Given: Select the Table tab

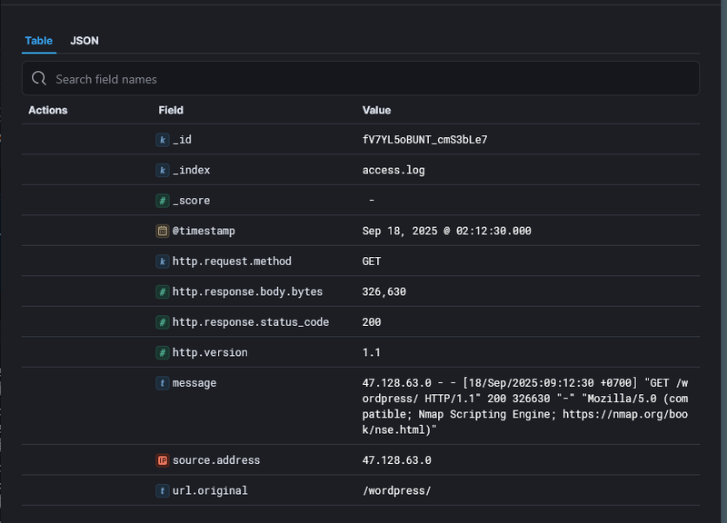Looking at the screenshot, I should click(39, 41).
